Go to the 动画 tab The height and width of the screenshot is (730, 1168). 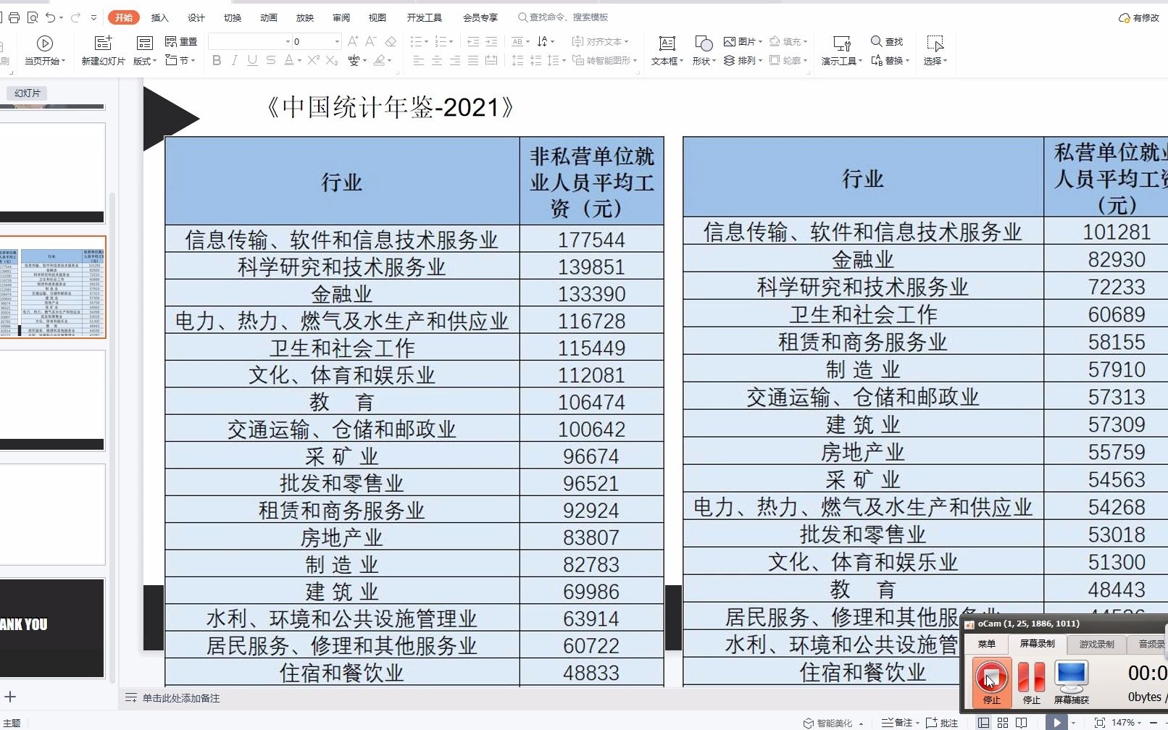click(x=269, y=17)
